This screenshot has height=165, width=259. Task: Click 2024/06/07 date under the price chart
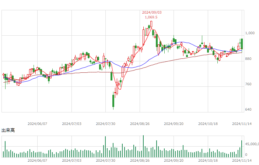tap(37, 124)
